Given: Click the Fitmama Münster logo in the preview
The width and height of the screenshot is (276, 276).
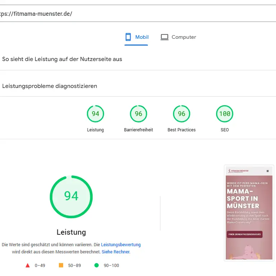Looking at the screenshot, I should (x=238, y=171).
